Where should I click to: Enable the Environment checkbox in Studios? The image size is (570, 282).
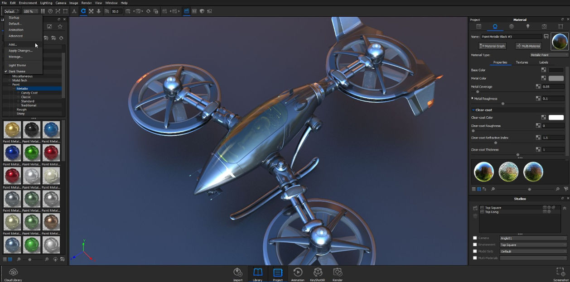pos(475,245)
